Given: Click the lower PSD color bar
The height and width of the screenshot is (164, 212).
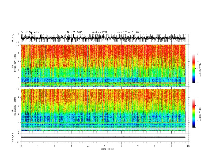Looking at the screenshot, I should tap(194, 113).
